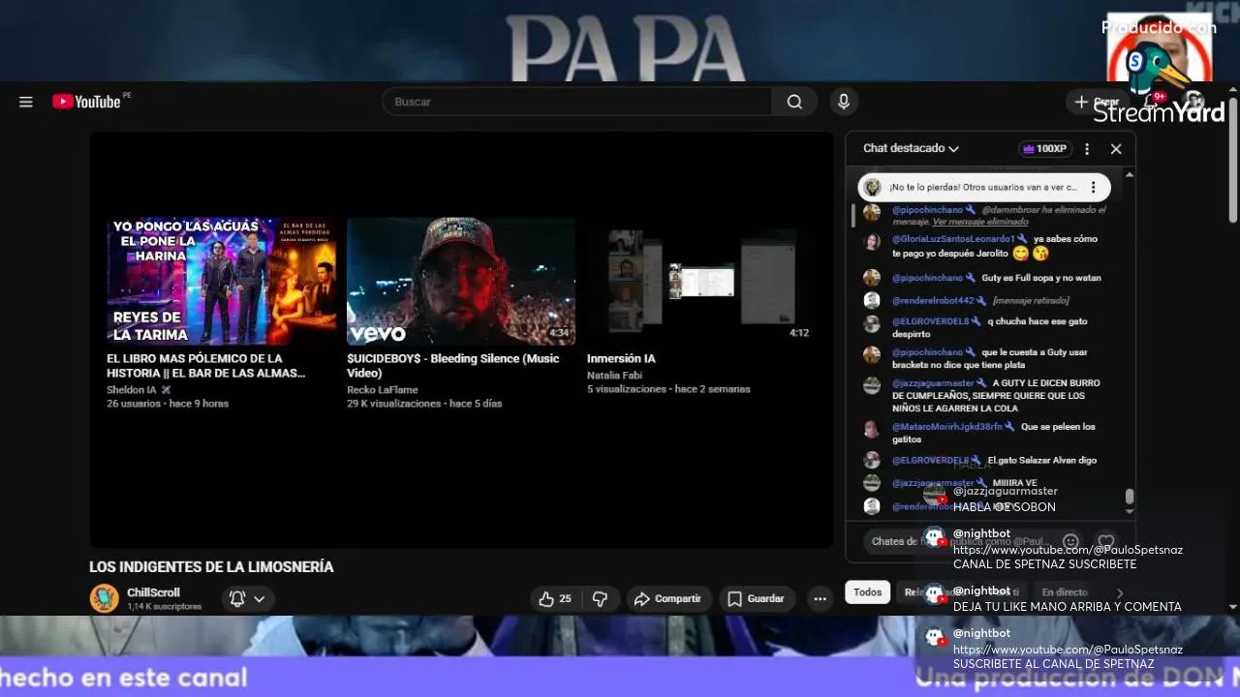Click the Compartir share button
The width and height of the screenshot is (1240, 697).
click(x=668, y=599)
